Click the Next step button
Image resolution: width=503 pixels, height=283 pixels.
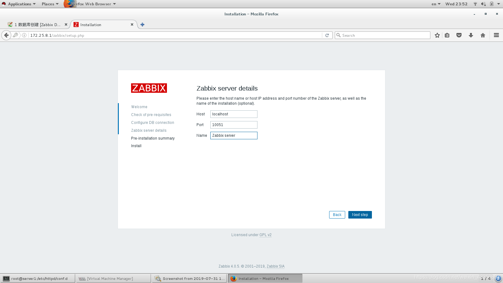tap(360, 215)
